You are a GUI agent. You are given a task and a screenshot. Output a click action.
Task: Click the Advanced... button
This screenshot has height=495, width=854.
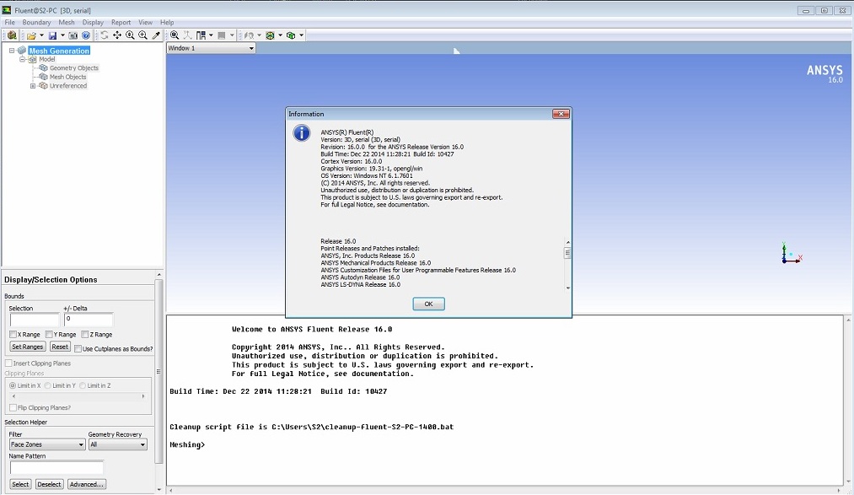[x=87, y=484]
